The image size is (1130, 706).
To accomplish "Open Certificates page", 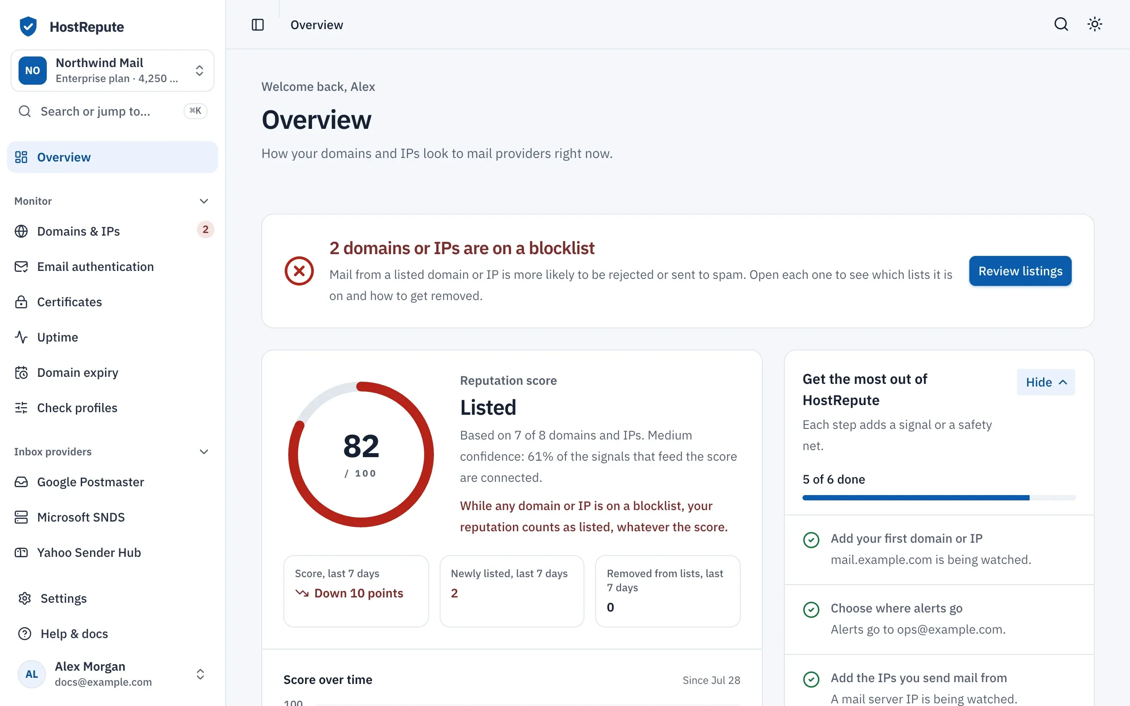I will [x=112, y=302].
